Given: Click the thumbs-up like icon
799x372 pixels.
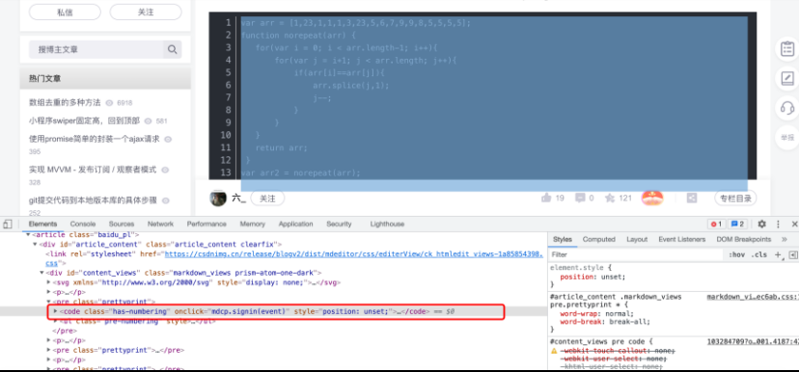Looking at the screenshot, I should point(546,198).
